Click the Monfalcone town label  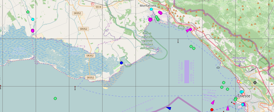click(148, 5)
